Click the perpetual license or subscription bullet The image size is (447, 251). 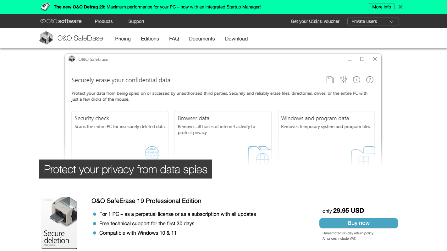(x=178, y=214)
